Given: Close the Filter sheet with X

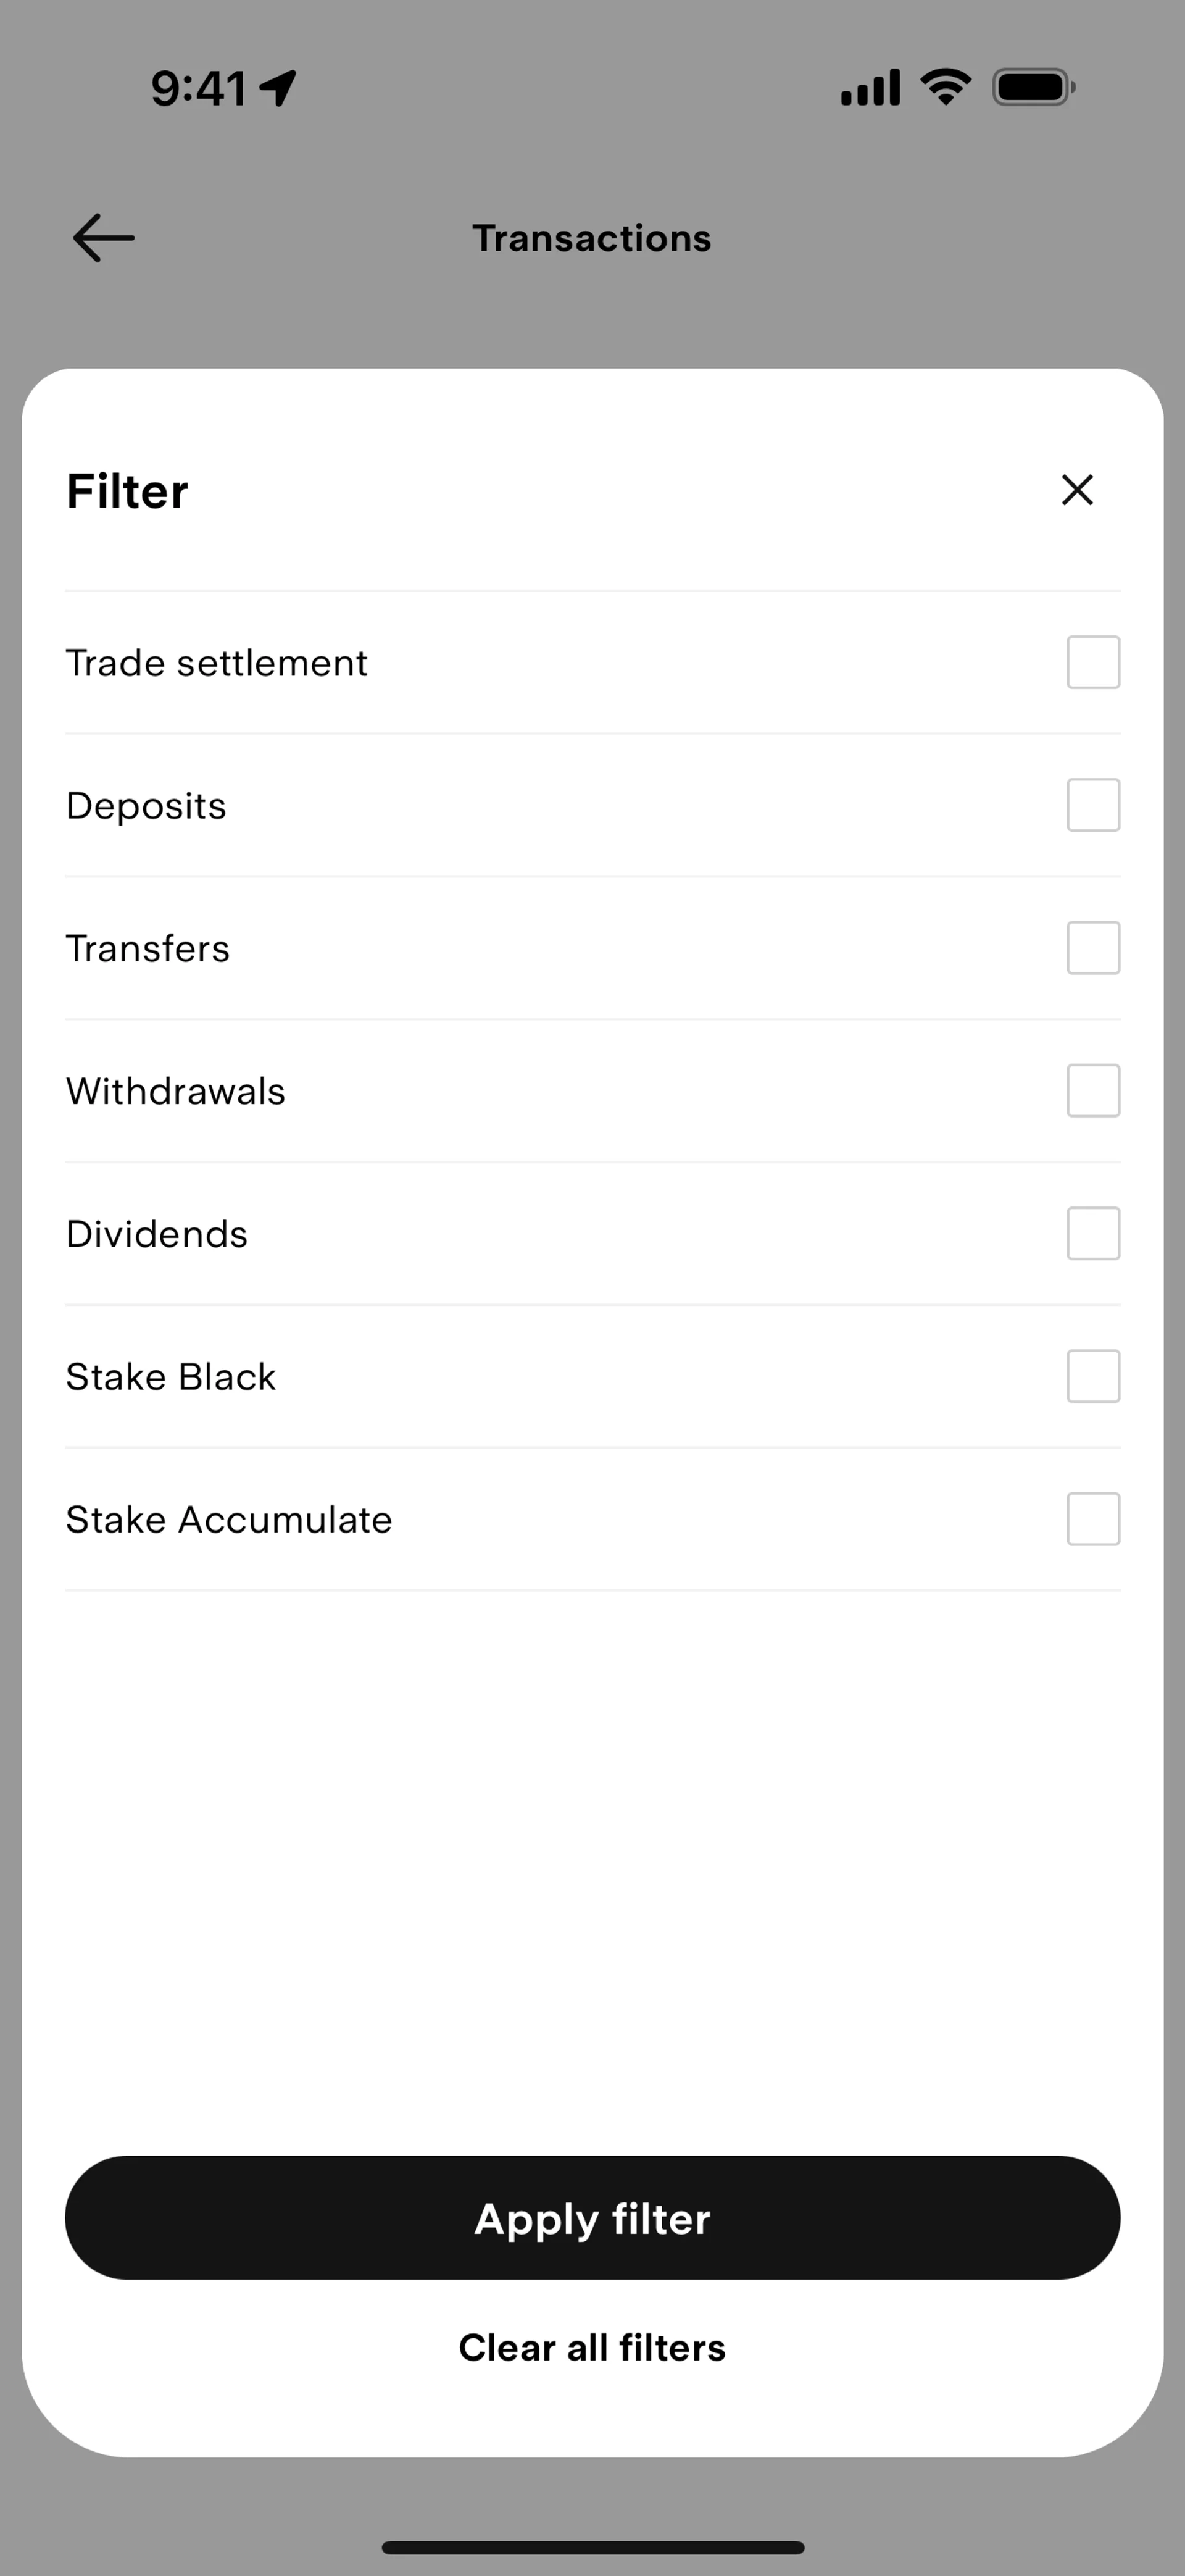Looking at the screenshot, I should pyautogui.click(x=1077, y=490).
